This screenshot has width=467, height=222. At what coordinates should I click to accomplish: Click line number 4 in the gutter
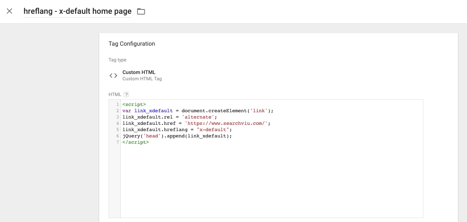pyautogui.click(x=117, y=123)
